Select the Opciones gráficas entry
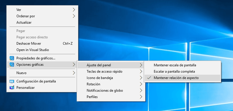This screenshot has width=233, height=111. 42,65
